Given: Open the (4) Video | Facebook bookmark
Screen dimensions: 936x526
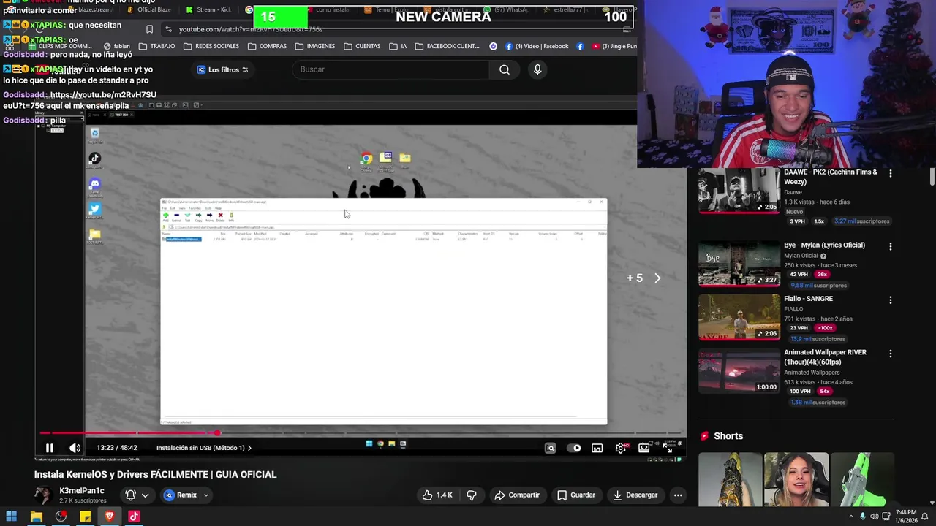Looking at the screenshot, I should (x=536, y=46).
